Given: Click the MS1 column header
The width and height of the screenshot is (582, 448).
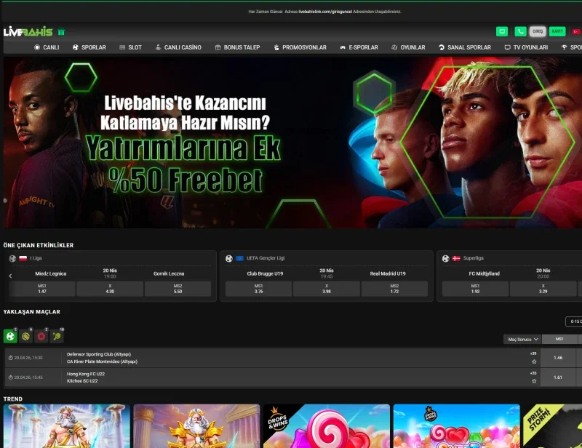Looking at the screenshot, I should point(559,339).
